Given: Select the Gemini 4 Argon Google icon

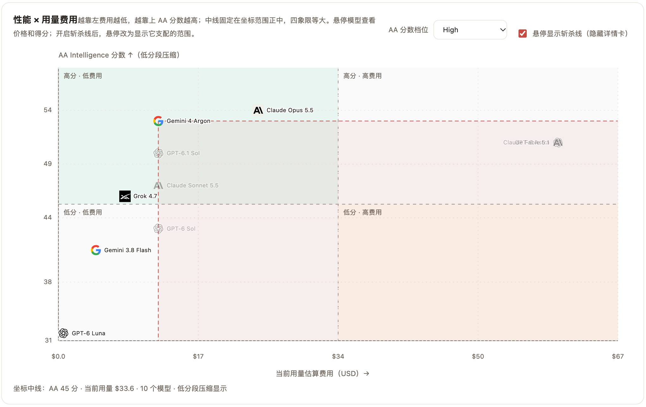Looking at the screenshot, I should pos(158,121).
